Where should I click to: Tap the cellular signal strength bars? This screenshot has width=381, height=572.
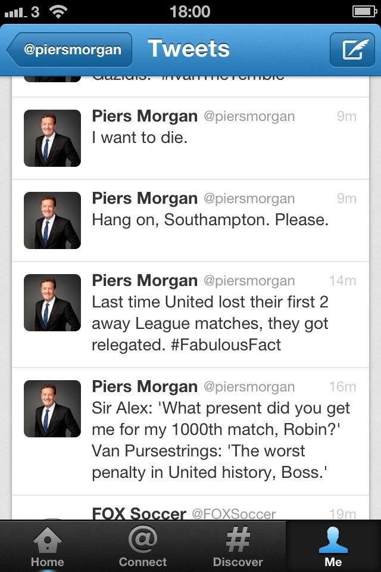[16, 12]
